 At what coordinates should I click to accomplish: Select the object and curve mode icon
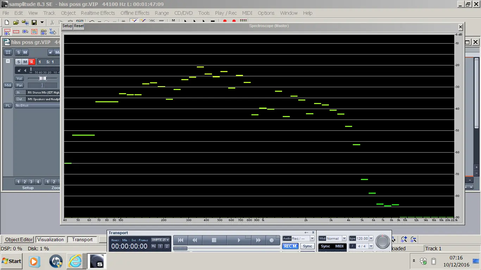[43, 32]
